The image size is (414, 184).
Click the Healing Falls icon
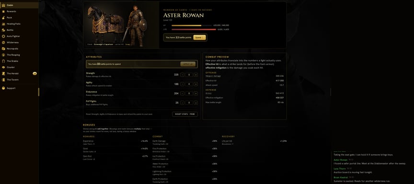pyautogui.click(x=3, y=24)
